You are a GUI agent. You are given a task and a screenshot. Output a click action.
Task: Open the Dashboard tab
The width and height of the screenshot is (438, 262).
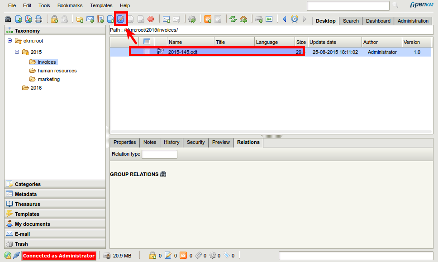pos(378,21)
